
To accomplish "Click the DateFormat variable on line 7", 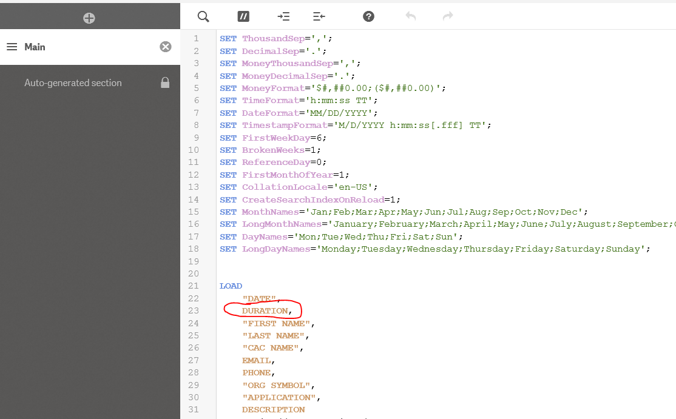I will (x=268, y=113).
